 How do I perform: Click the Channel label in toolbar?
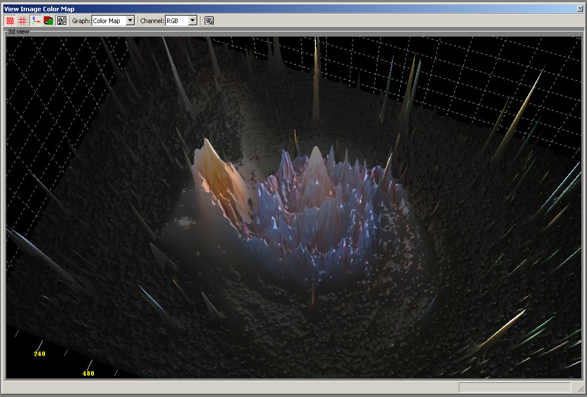(152, 21)
